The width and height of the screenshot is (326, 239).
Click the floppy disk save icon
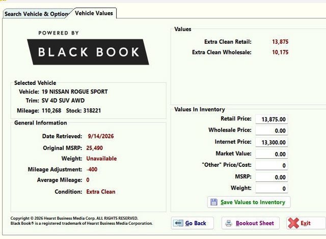pyautogui.click(x=214, y=202)
